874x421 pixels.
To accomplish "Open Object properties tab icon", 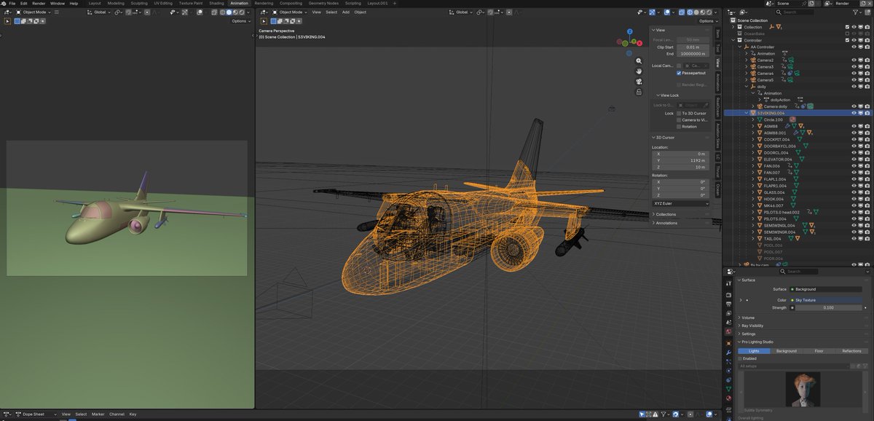I will (x=728, y=343).
